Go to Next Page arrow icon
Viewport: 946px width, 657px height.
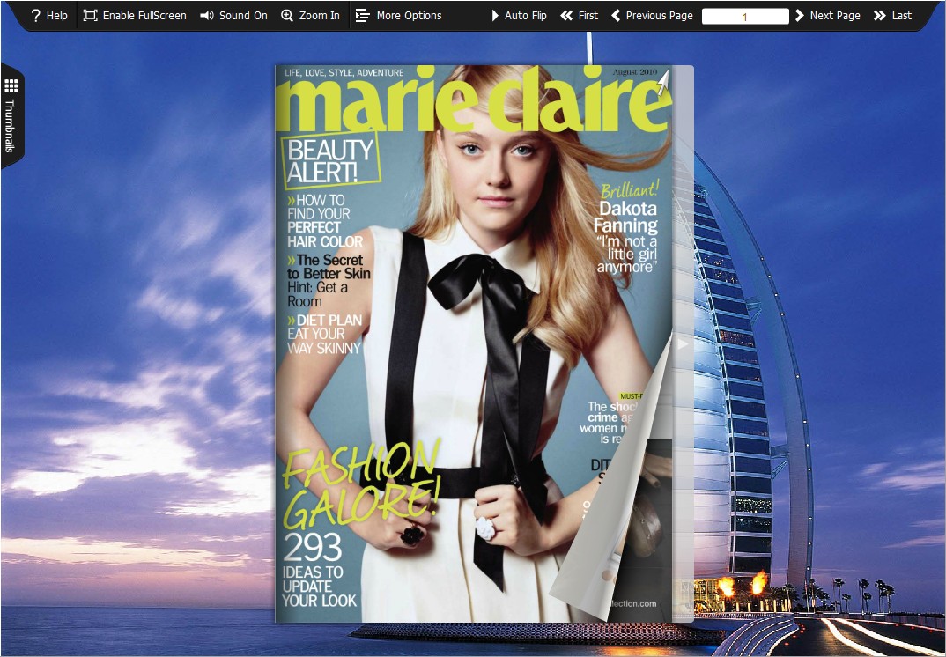click(x=800, y=16)
